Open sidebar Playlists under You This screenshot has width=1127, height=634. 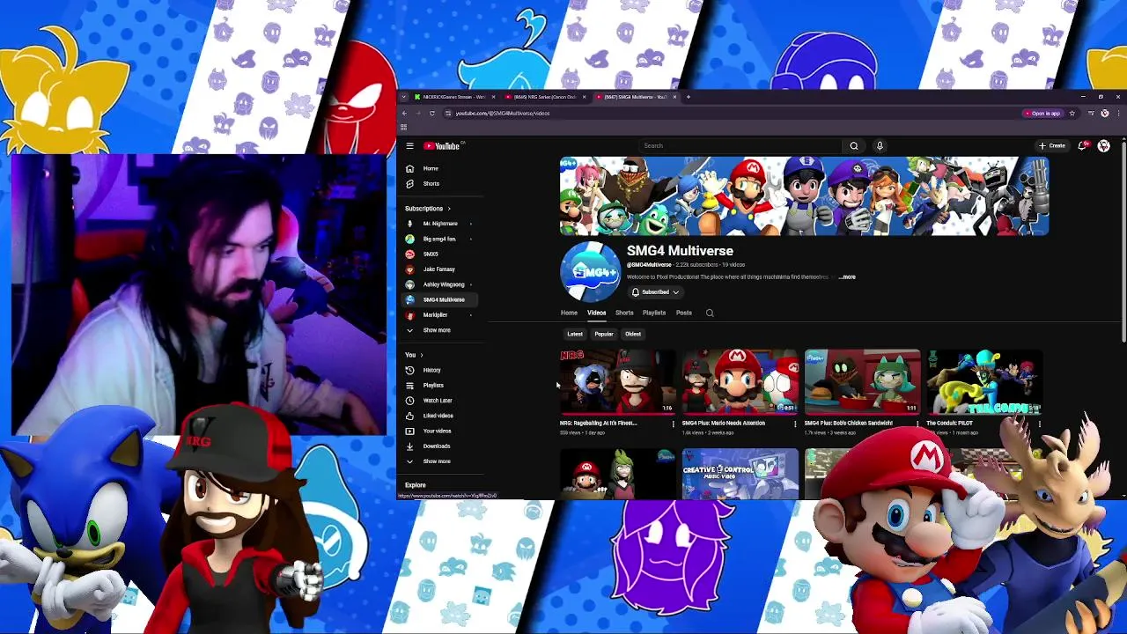click(432, 386)
